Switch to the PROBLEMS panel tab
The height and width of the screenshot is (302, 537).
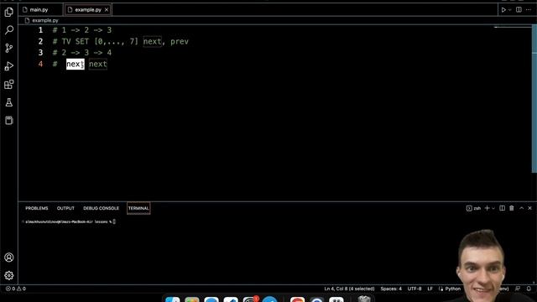point(37,208)
